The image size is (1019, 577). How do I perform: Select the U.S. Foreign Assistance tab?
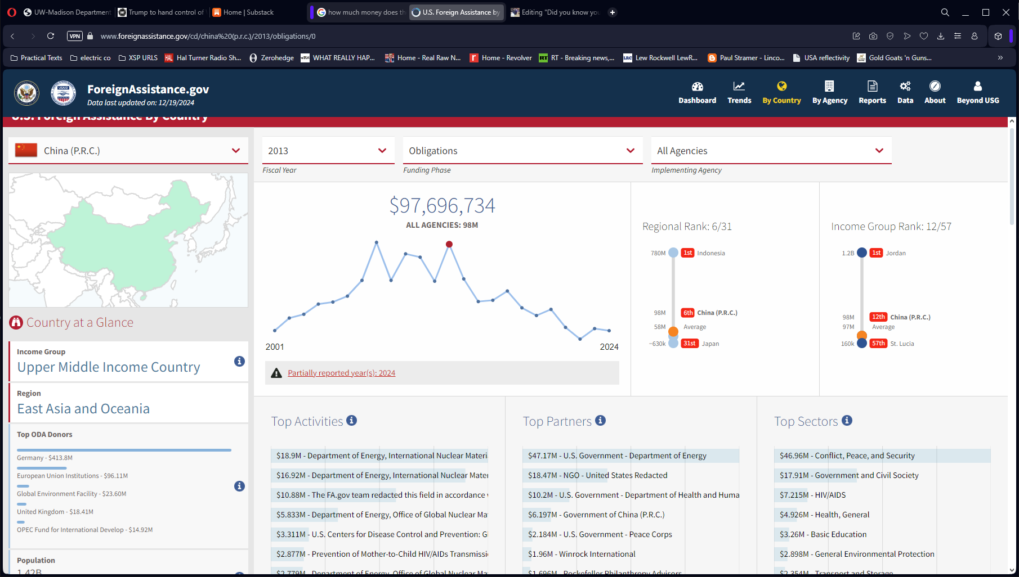coord(456,12)
